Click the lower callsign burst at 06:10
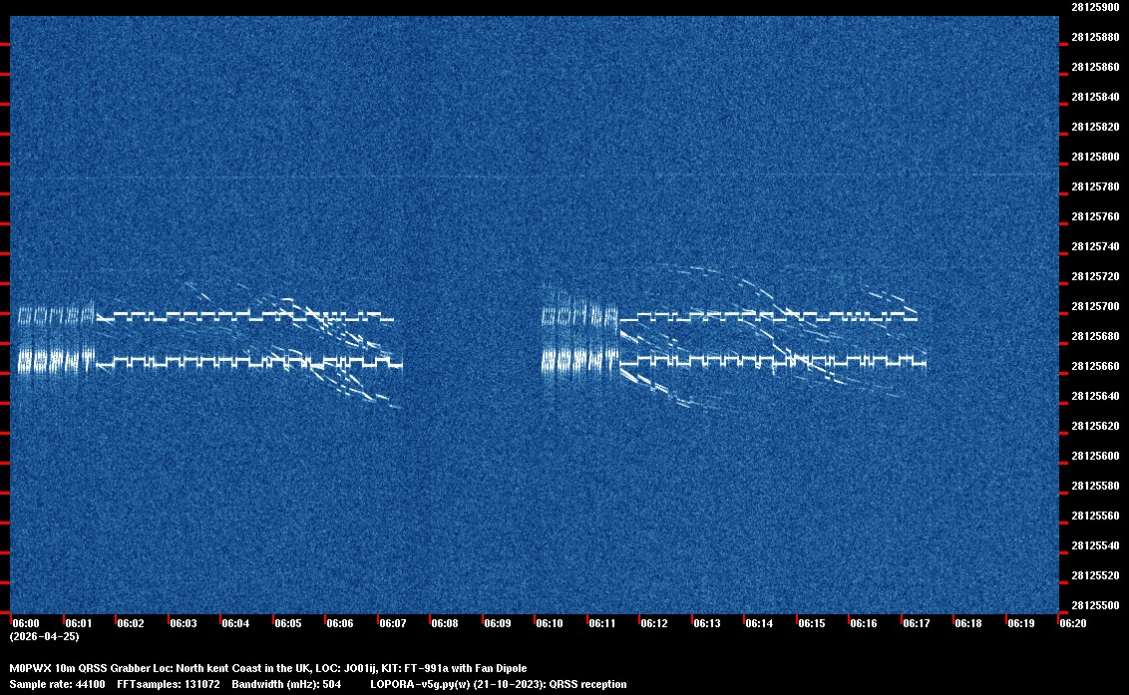The image size is (1129, 695). (579, 359)
